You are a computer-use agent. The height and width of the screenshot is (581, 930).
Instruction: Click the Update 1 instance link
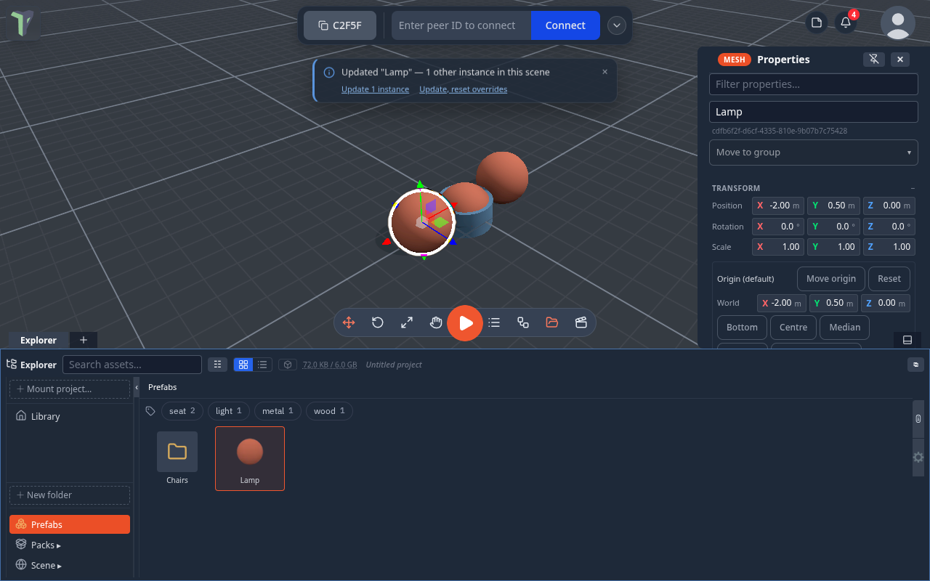pyautogui.click(x=375, y=89)
